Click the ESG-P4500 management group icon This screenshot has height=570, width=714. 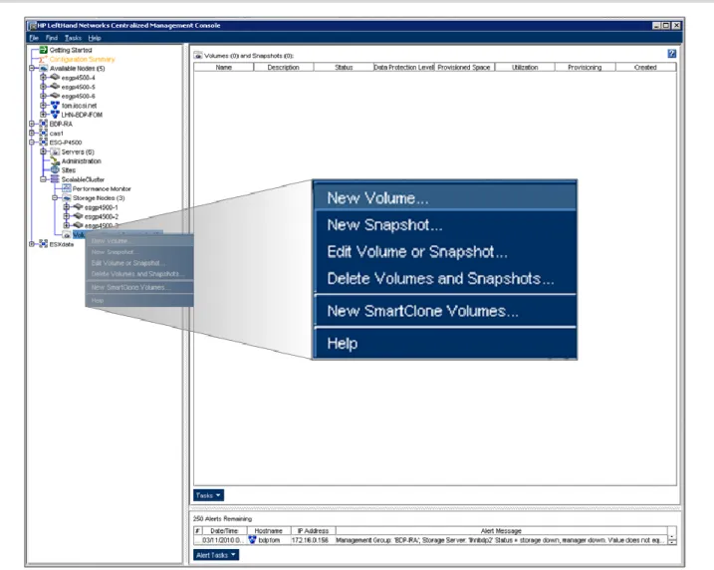coord(43,142)
